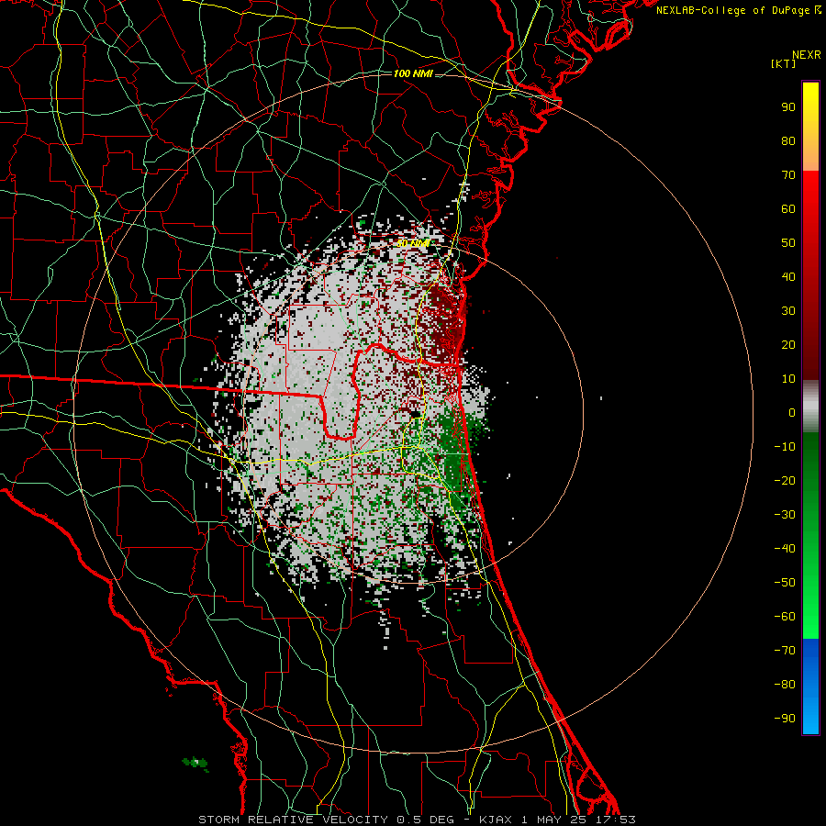The width and height of the screenshot is (826, 826).
Task: Click the -30 value on the velocity scale
Action: (x=785, y=515)
